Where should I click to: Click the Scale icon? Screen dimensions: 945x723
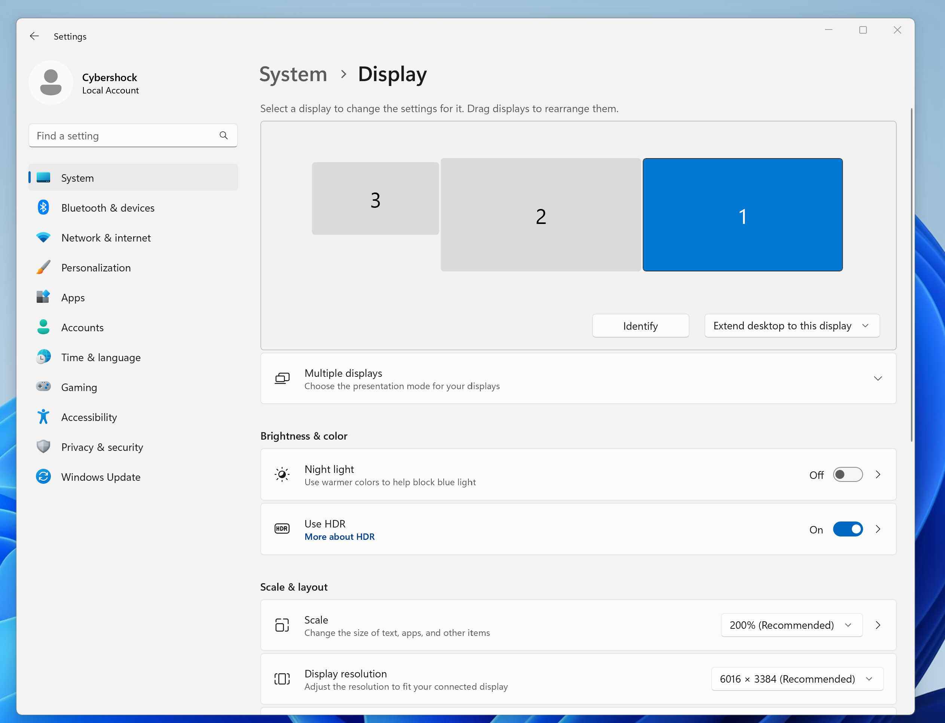(x=282, y=625)
